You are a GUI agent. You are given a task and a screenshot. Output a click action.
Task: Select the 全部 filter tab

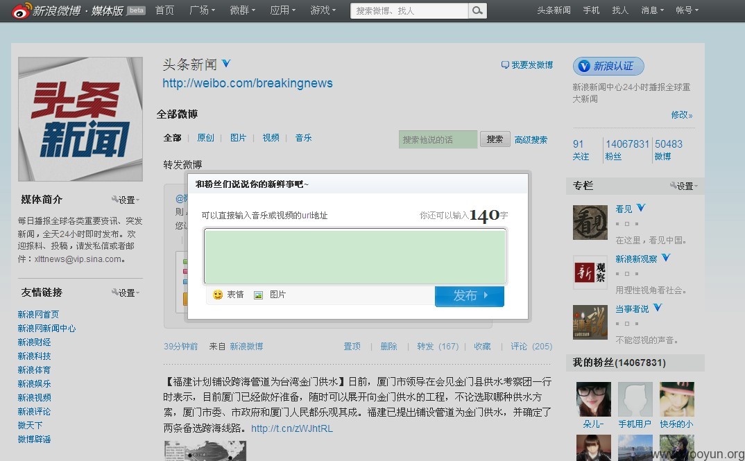click(x=172, y=138)
